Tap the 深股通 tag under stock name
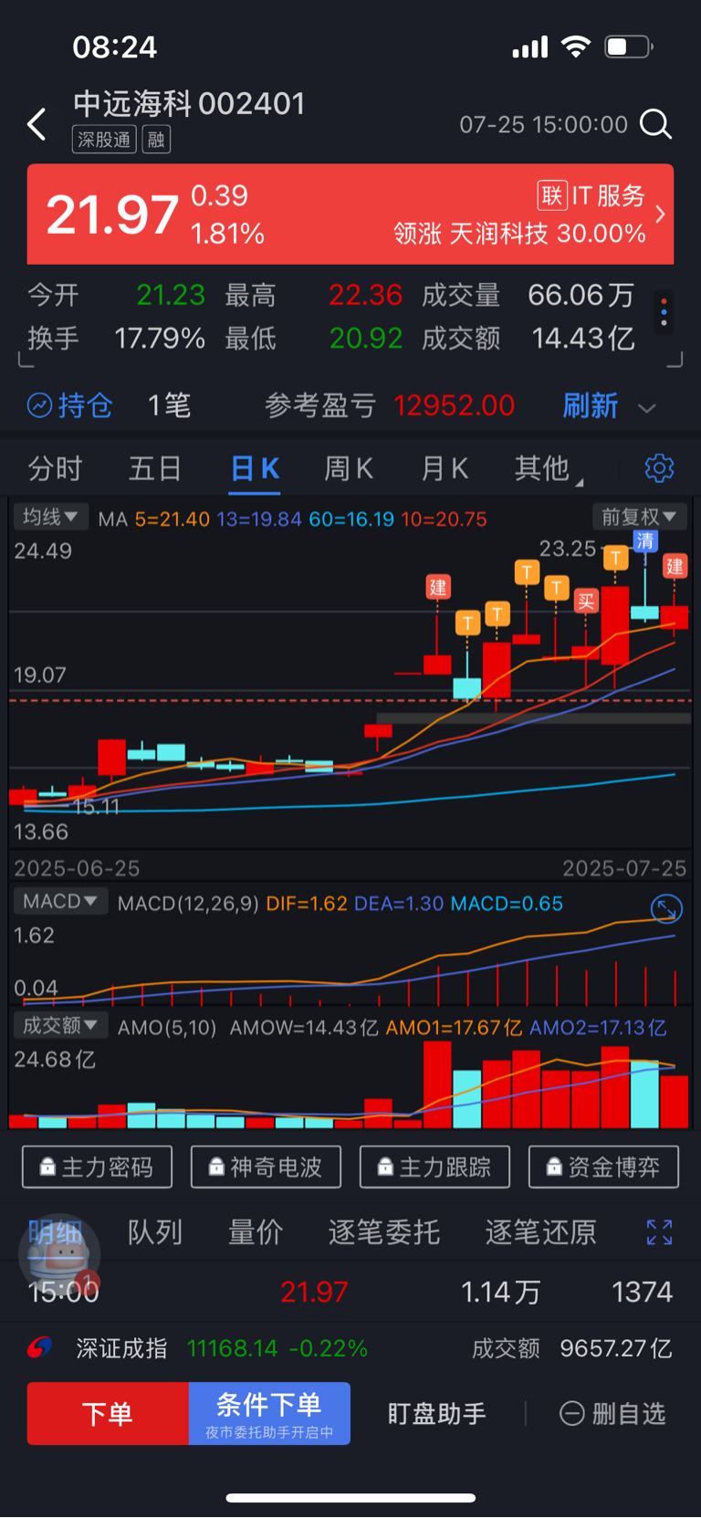 [x=104, y=140]
